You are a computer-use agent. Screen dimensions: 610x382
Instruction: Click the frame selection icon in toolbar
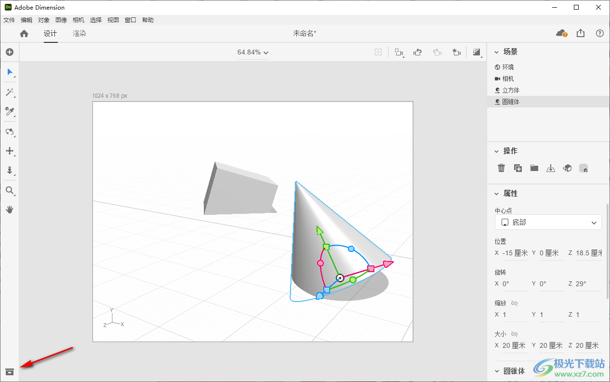tap(379, 52)
